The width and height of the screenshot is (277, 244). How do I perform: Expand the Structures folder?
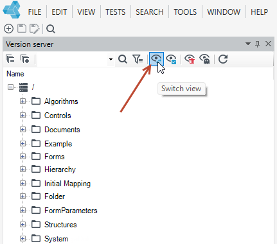point(22,225)
